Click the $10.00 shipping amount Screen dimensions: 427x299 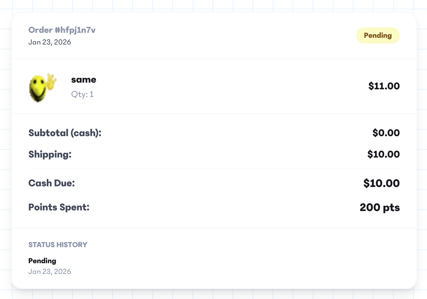383,155
